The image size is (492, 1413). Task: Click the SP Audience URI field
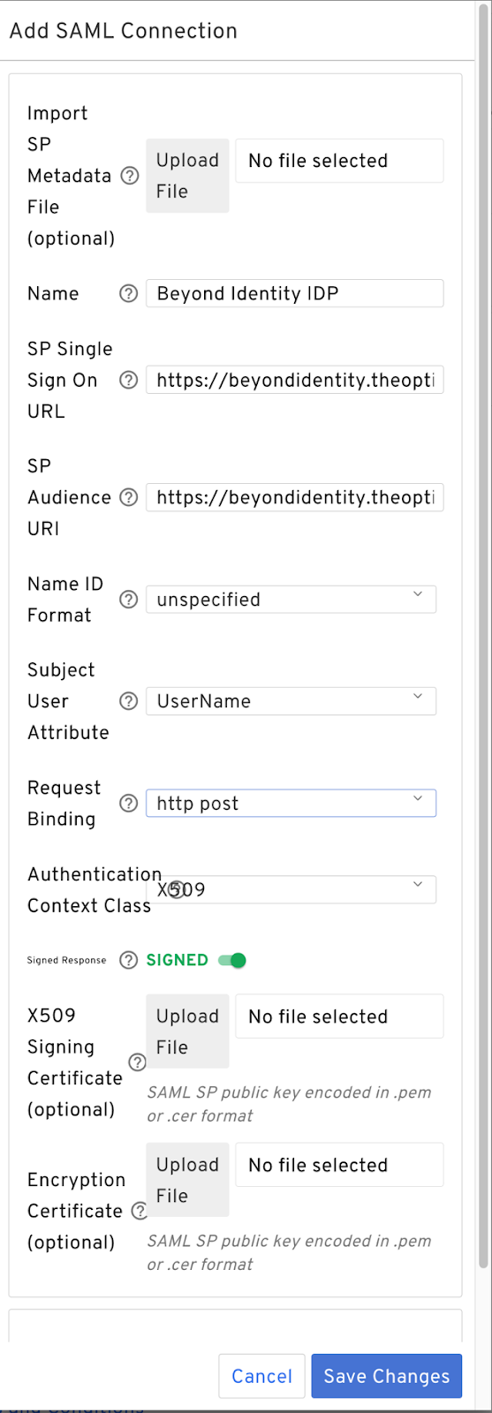(x=294, y=497)
